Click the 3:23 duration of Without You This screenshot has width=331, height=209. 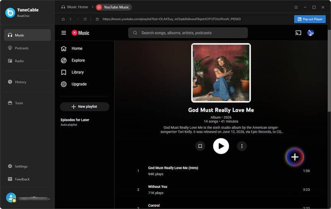(x=306, y=190)
